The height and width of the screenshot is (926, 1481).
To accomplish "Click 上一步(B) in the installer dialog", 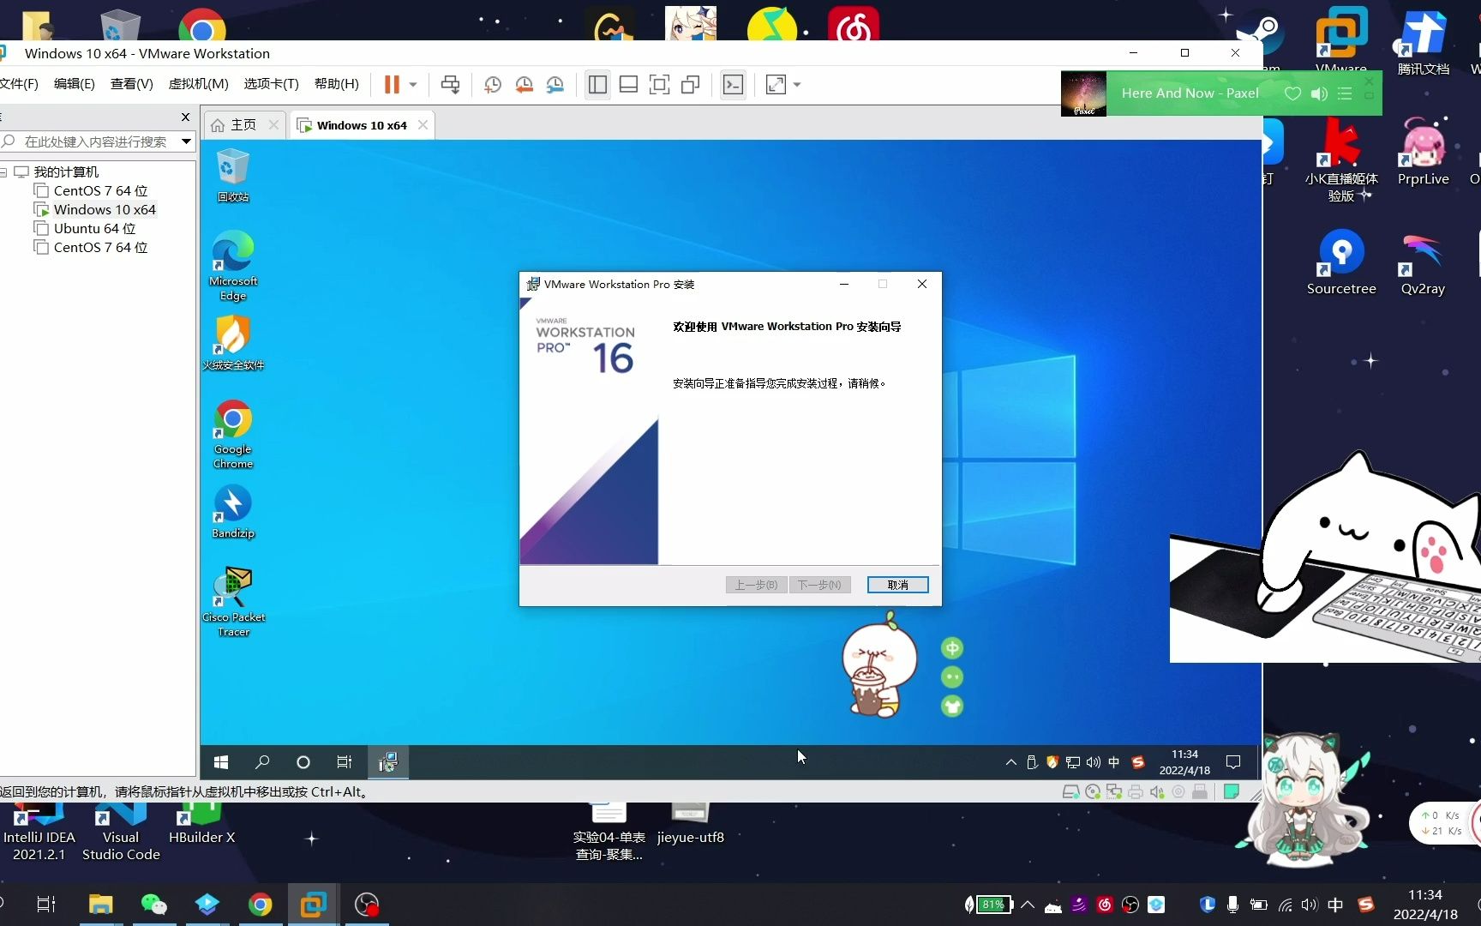I will 756,585.
